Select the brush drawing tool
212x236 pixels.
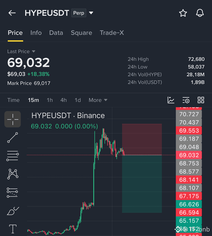point(13,211)
